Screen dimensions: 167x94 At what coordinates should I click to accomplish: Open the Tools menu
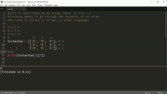point(34,5)
